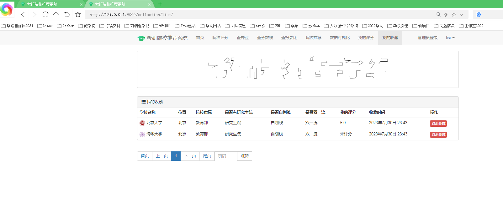Click the 清华大学 school emblem icon
This screenshot has height=223, width=503.
142,134
